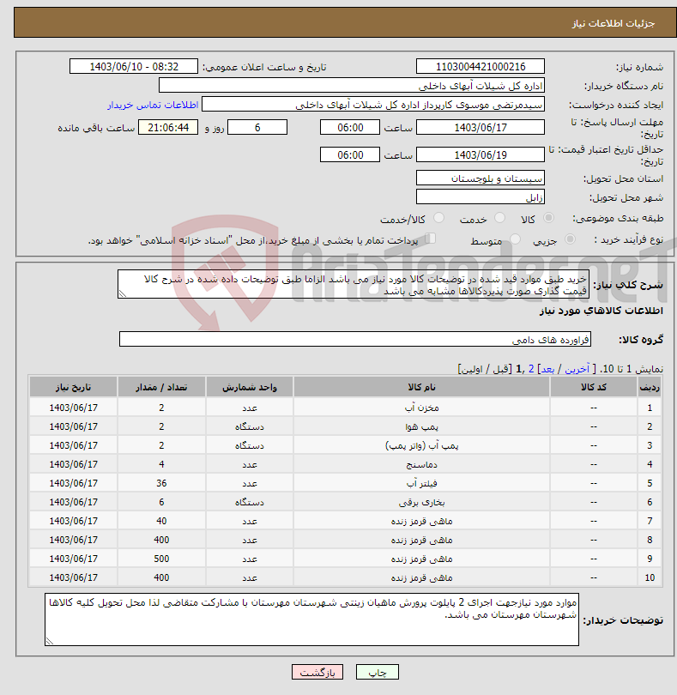Select the دماسنج item name
Image resolution: width=677 pixels, height=695 pixels.
pos(421,464)
